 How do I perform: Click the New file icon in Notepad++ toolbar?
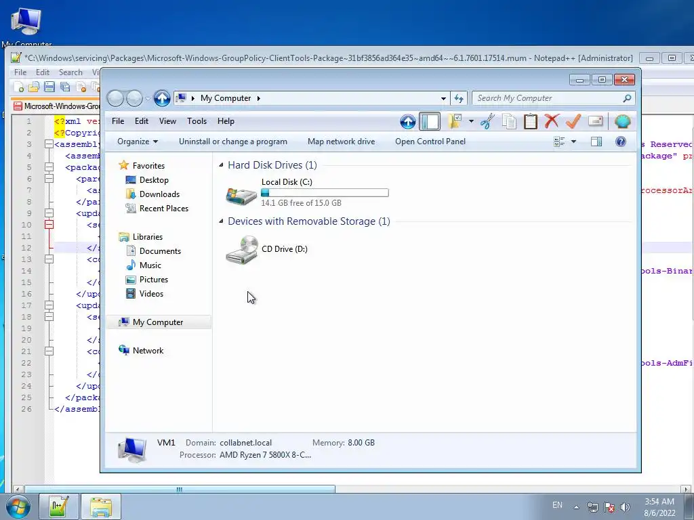[18, 87]
